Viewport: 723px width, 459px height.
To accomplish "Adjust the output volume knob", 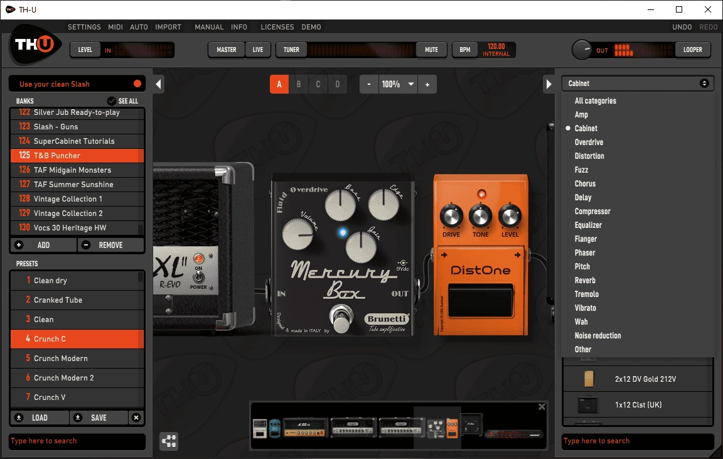I will [582, 50].
